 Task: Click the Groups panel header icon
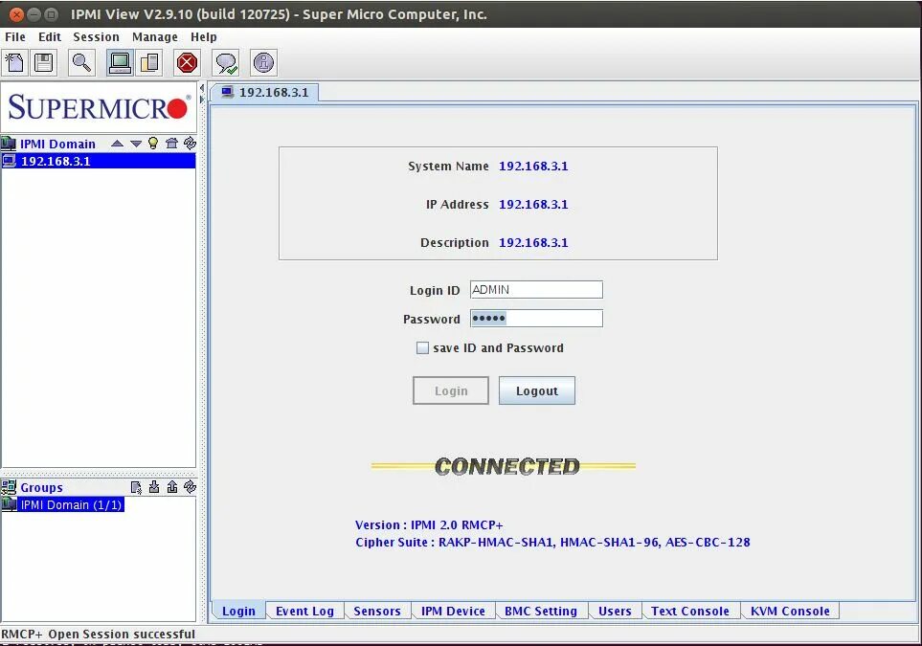pos(9,487)
